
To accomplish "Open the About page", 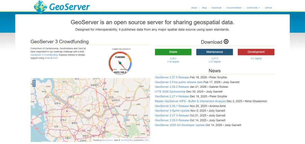I will pos(194,8).
